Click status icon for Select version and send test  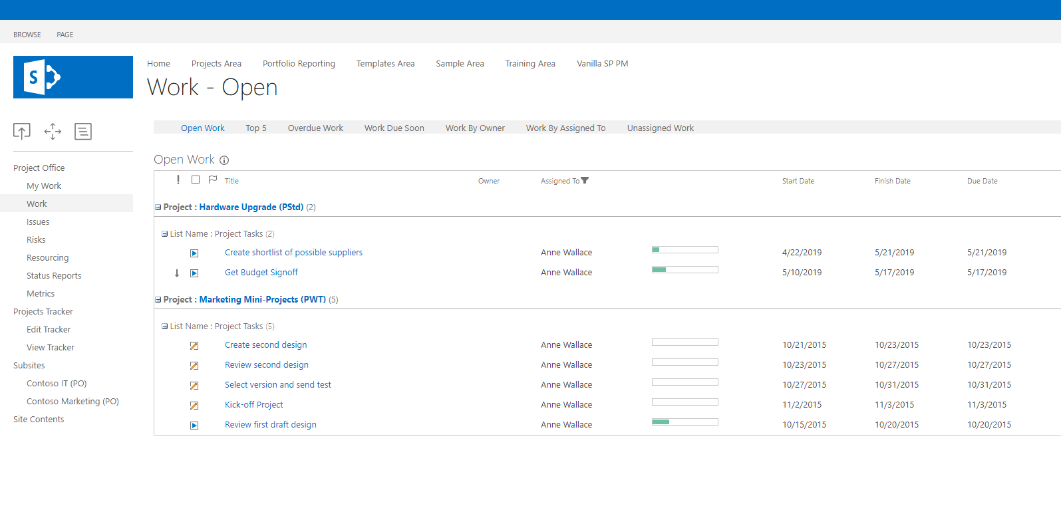point(194,386)
